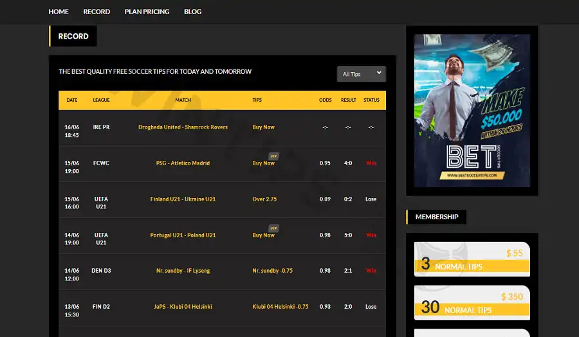Open PLAN PRICING in the top navigation
Viewport: 579px width, 337px height.
coord(147,12)
